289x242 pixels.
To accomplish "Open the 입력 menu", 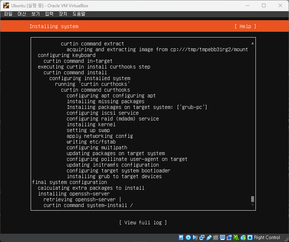I will (49, 14).
